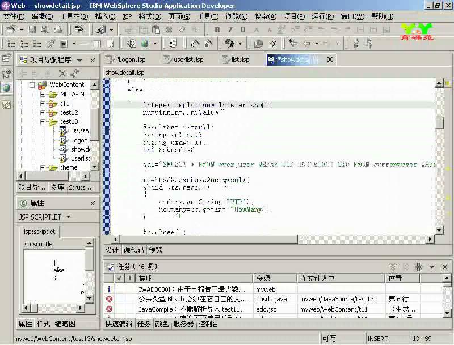
Task: Toggle Bold formatting
Action: point(217,30)
